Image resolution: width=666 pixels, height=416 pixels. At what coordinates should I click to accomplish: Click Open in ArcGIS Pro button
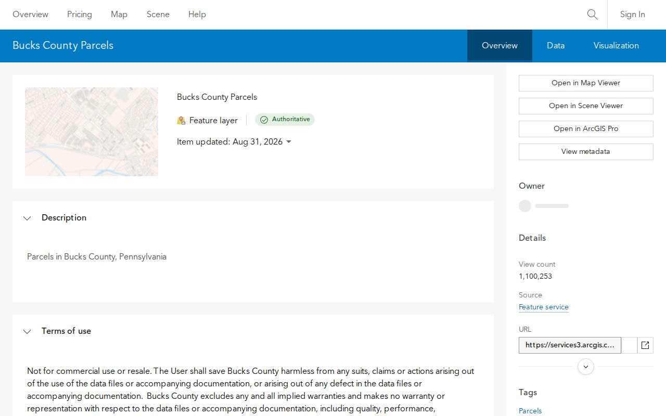[586, 129]
